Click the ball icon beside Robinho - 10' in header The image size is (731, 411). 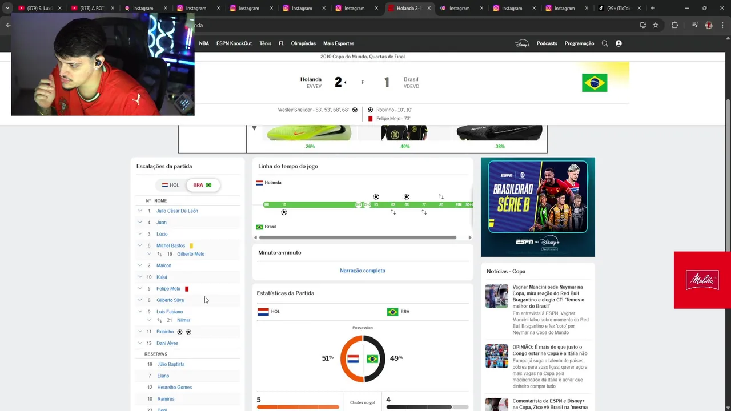(x=370, y=110)
